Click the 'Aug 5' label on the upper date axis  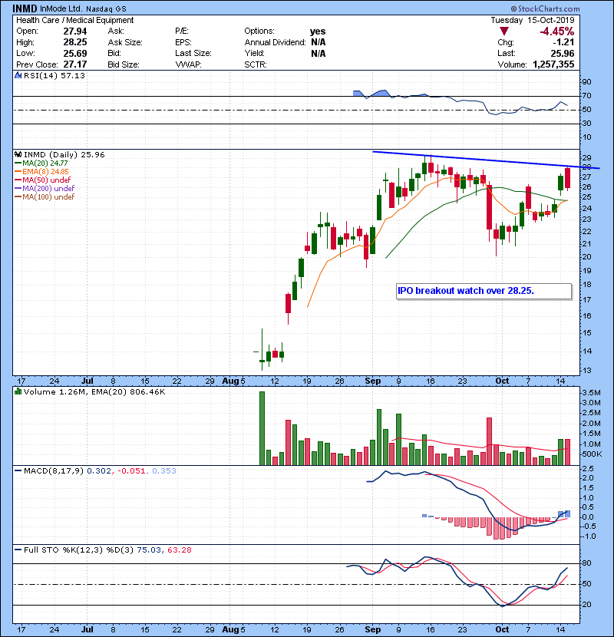click(233, 381)
